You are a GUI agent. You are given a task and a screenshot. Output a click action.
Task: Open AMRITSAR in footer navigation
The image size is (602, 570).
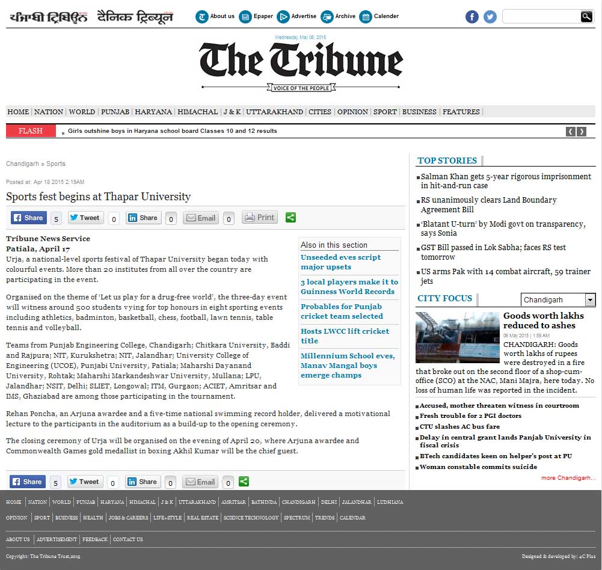(233, 502)
